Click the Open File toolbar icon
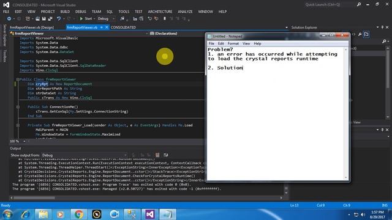Screen dimensions: 392x220 (37, 19)
